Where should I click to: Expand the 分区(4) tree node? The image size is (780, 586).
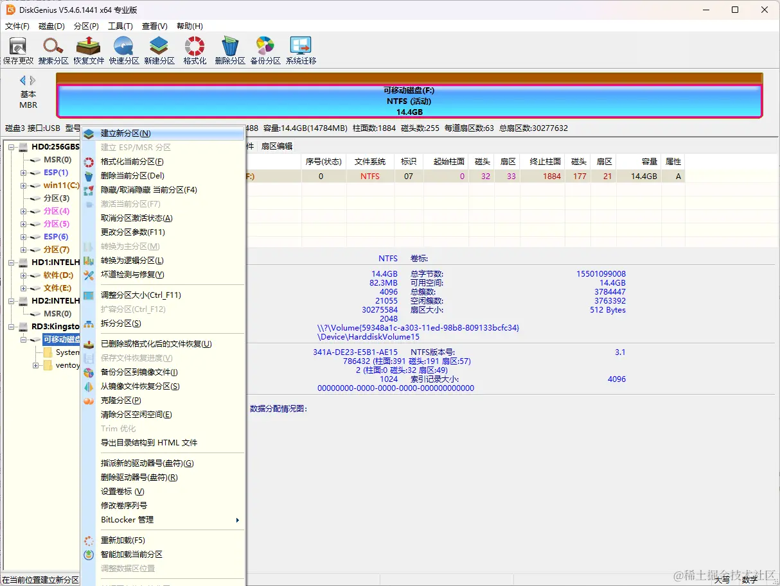[x=24, y=211]
